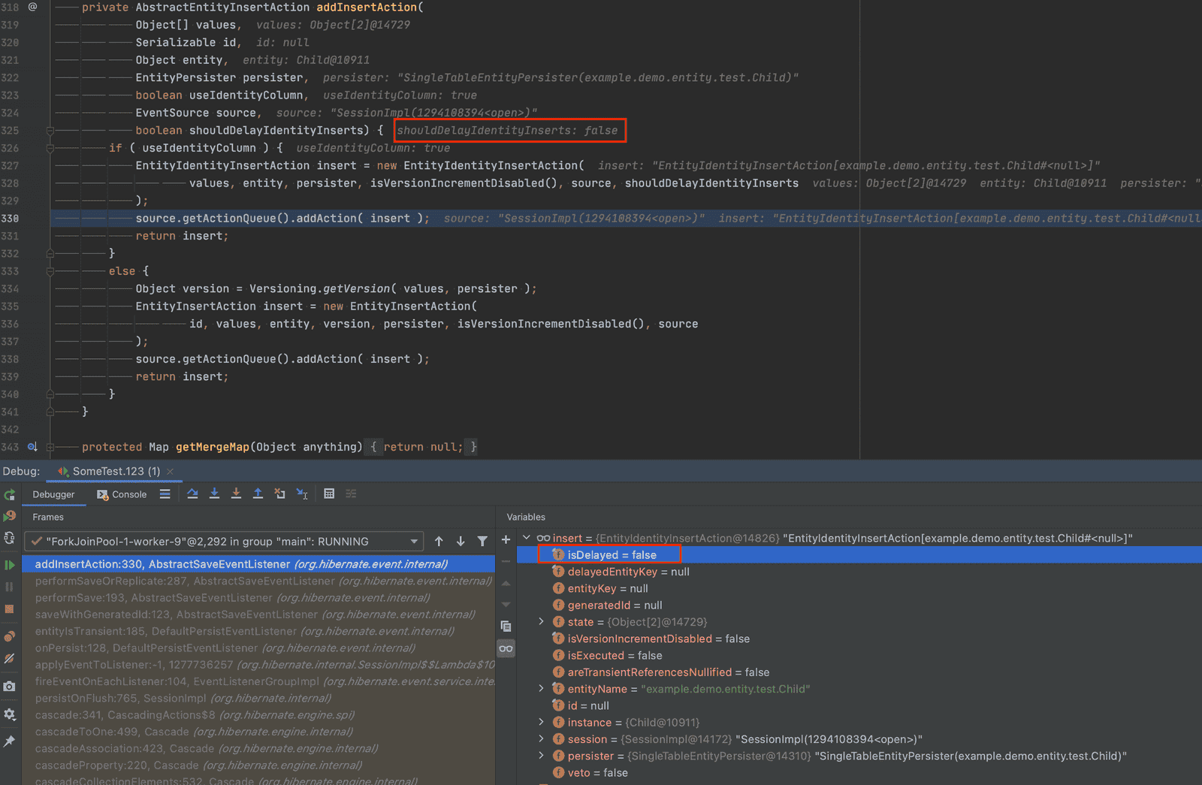Select frame performSaveOrReplicate:287
This screenshot has height=785, width=1202.
tap(258, 581)
